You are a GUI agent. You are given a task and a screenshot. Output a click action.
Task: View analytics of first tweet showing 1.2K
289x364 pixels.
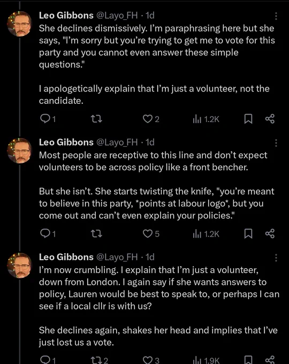click(x=206, y=119)
